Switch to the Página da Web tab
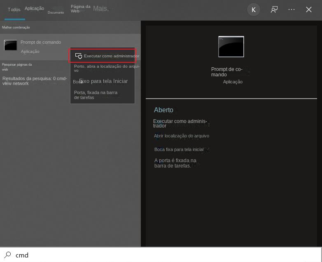The width and height of the screenshot is (322, 262). [x=81, y=9]
